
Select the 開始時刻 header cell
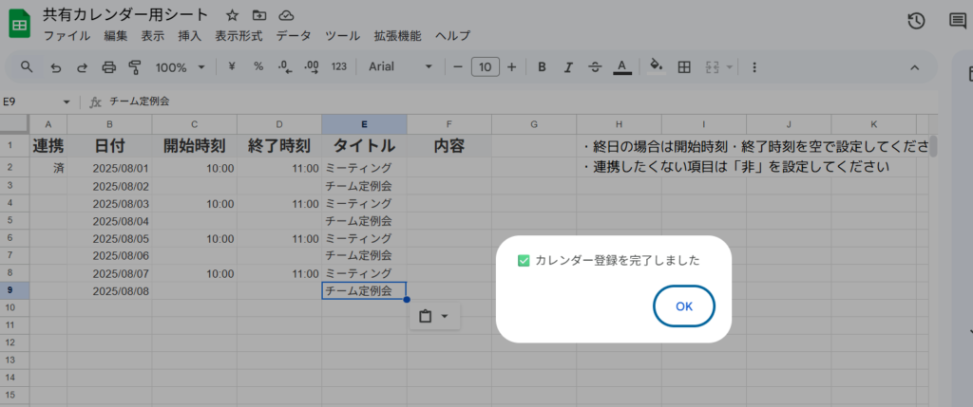coord(194,145)
